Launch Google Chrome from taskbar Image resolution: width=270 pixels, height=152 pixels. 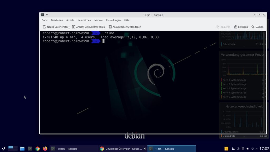point(37,149)
